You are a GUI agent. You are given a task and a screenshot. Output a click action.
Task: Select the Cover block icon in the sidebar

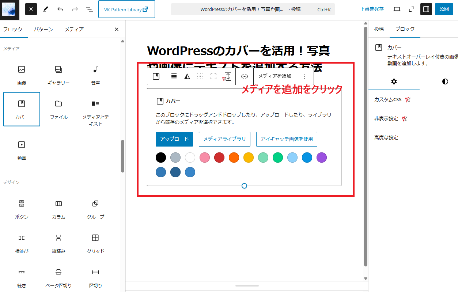tap(22, 109)
